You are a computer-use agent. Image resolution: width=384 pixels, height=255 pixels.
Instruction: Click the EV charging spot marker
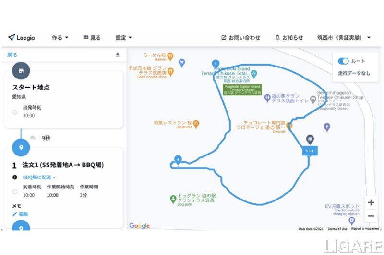click(352, 221)
